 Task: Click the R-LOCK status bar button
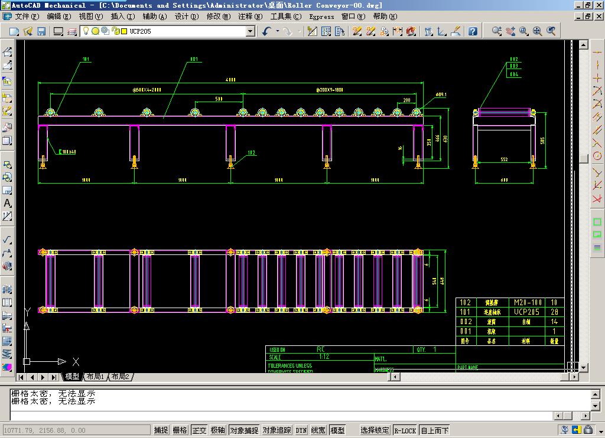coord(405,430)
